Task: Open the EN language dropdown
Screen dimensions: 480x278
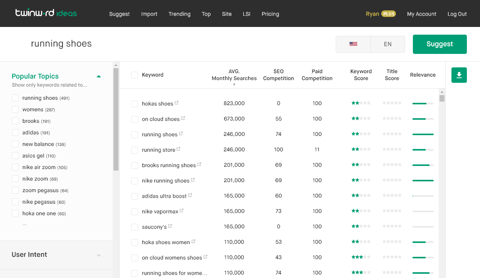Action: [x=388, y=44]
